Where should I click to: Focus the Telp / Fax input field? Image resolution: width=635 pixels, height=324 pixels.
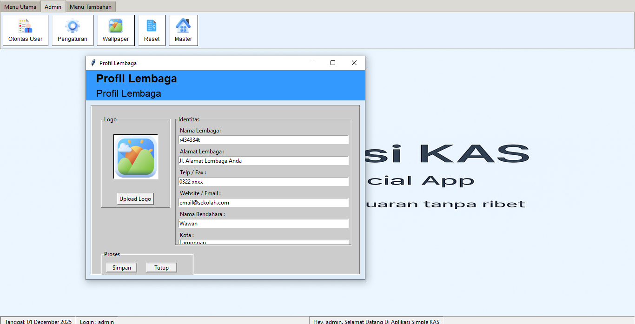tap(263, 181)
